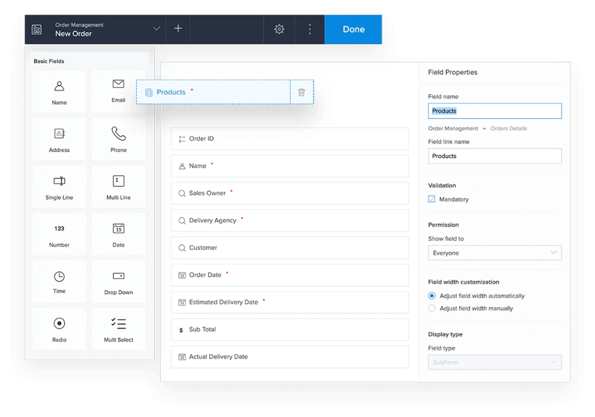Click the Products subform icon
595x417 pixels.
click(x=149, y=93)
